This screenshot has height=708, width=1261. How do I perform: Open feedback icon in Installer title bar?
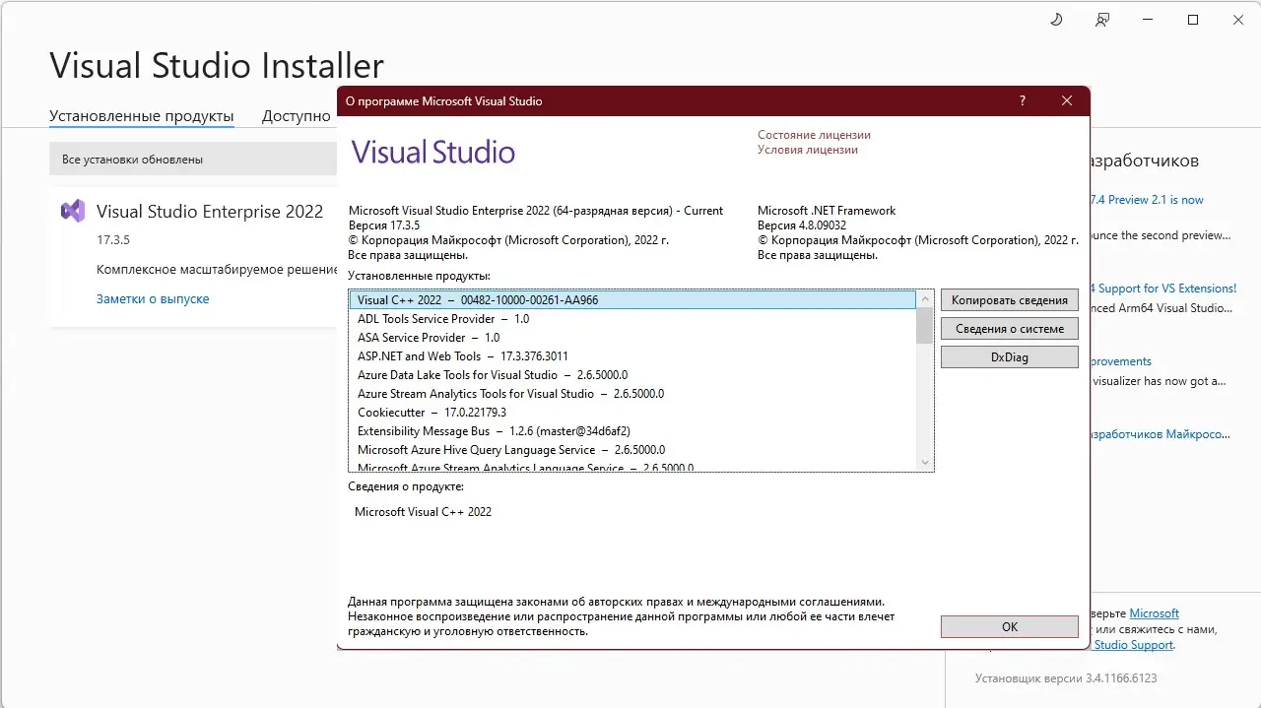pos(1102,20)
